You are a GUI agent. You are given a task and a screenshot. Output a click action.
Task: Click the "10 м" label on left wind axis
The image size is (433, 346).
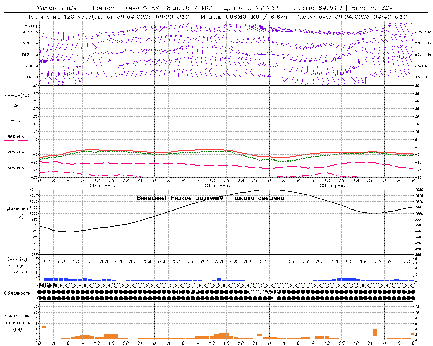[32, 77]
